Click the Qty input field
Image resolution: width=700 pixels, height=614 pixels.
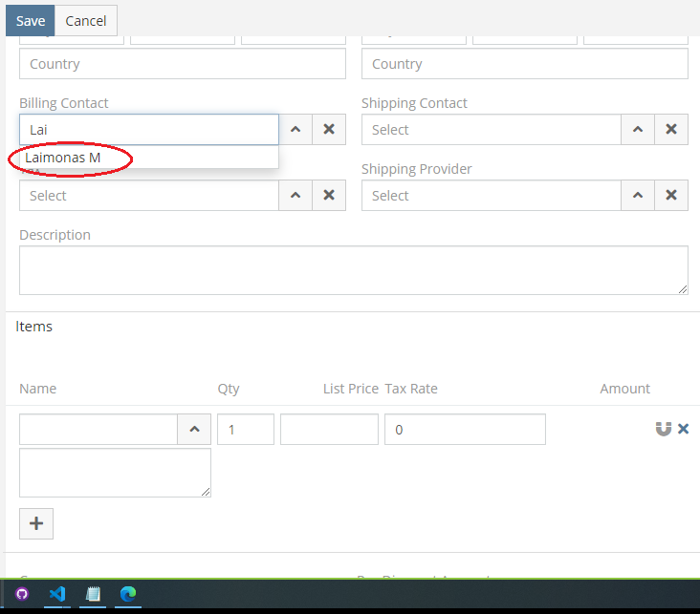[246, 430]
